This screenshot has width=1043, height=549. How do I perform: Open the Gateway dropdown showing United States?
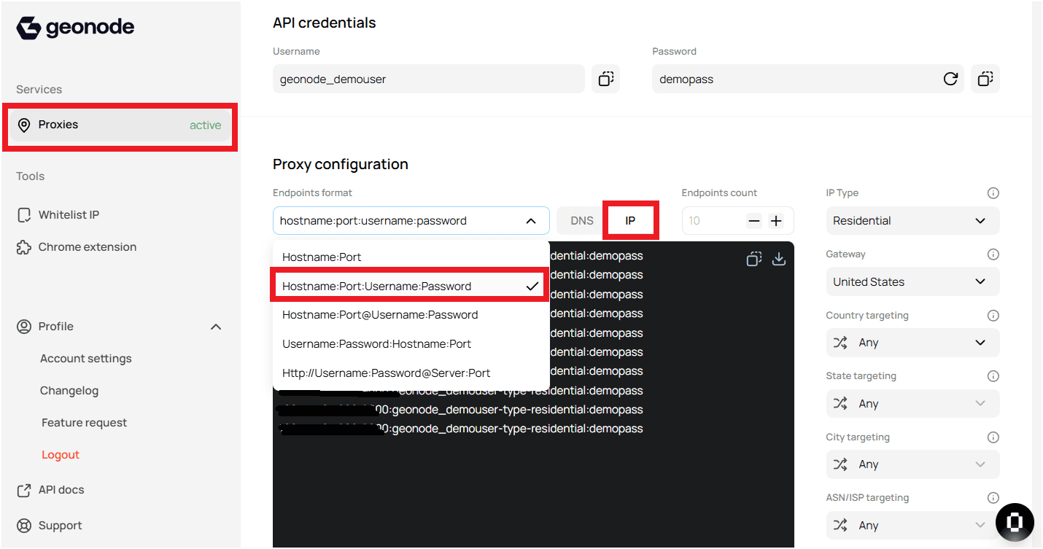point(912,281)
